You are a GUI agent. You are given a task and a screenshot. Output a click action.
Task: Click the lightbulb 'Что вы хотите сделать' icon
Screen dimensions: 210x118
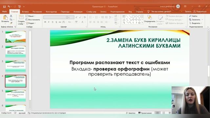148,12
